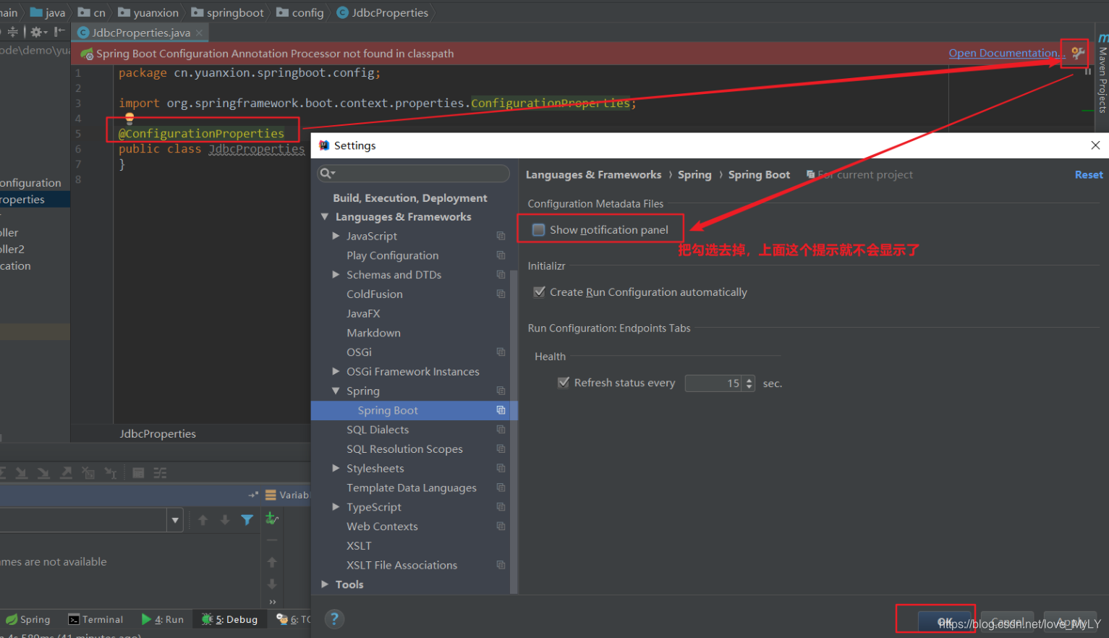Select Build, Execution, Deployment category

point(410,198)
